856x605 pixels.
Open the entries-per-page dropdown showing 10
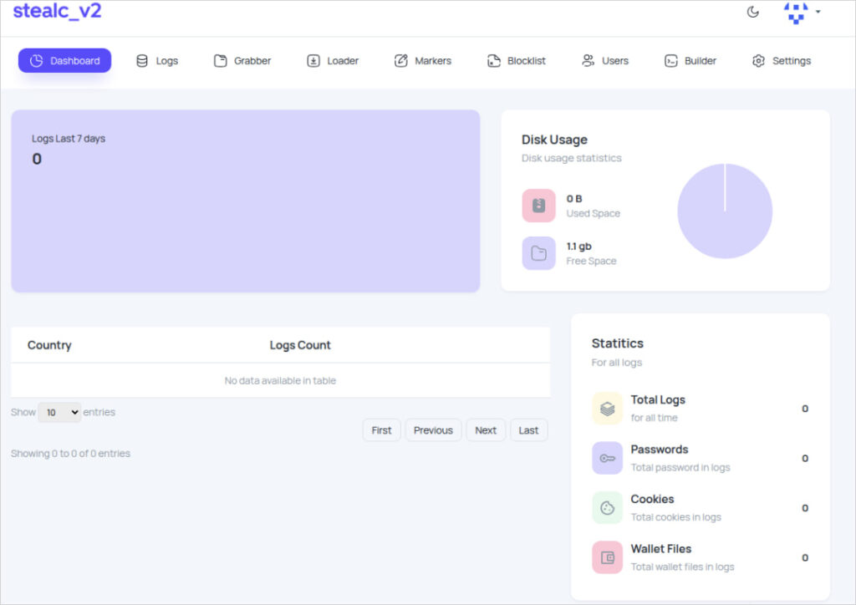tap(59, 412)
